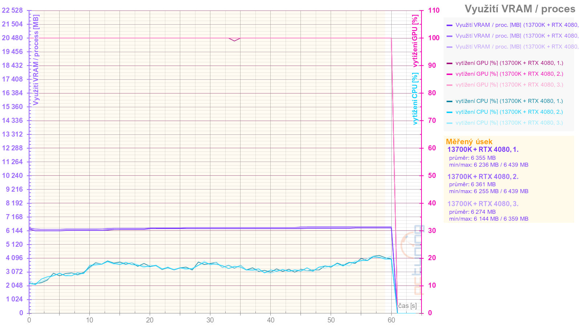Click legend 'vytížení GPU [%] (13700K + RTX 4080, 2.)'
The image size is (581, 325).
point(505,74)
